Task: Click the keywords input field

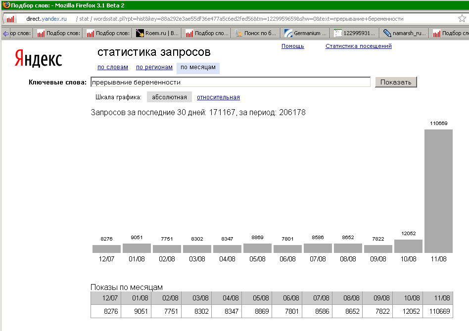Action: (231, 82)
